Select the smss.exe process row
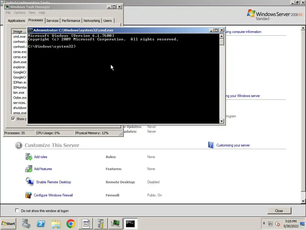This screenshot has height=230, width=306. 19,113
